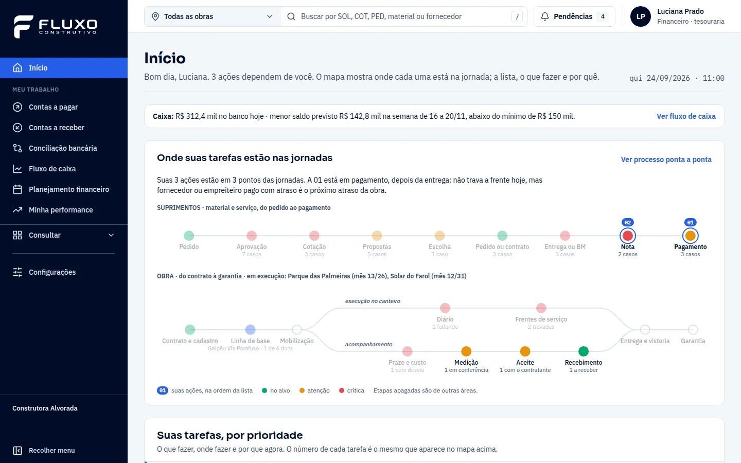Click the Pendências bell icon

click(x=545, y=16)
